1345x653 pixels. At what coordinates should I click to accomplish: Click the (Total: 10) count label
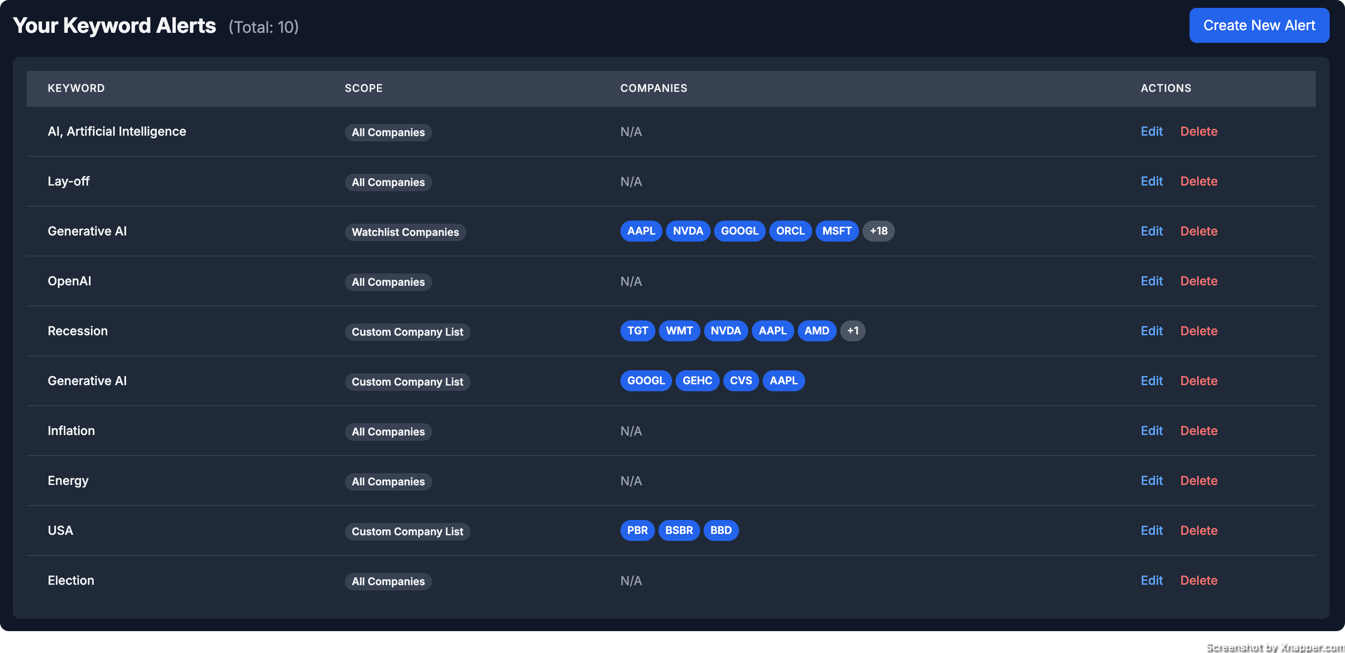[264, 27]
